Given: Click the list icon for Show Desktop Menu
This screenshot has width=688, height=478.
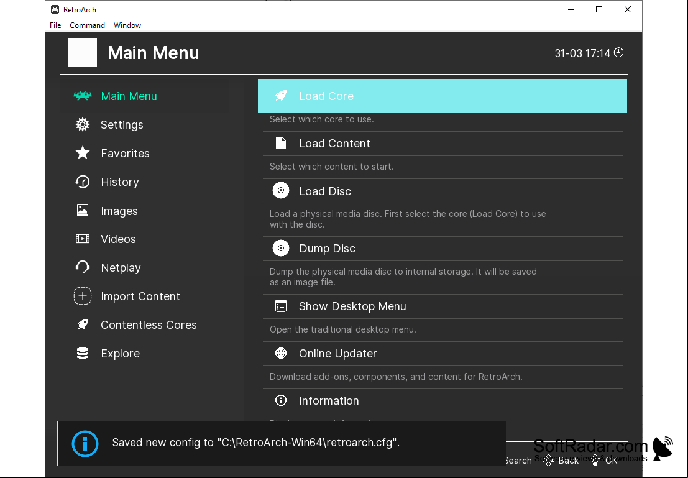Looking at the screenshot, I should tap(281, 306).
